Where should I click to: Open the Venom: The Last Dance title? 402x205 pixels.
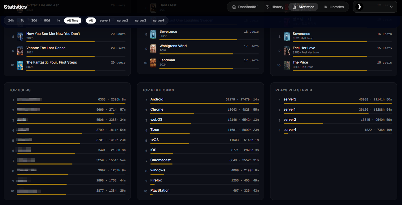point(46,48)
